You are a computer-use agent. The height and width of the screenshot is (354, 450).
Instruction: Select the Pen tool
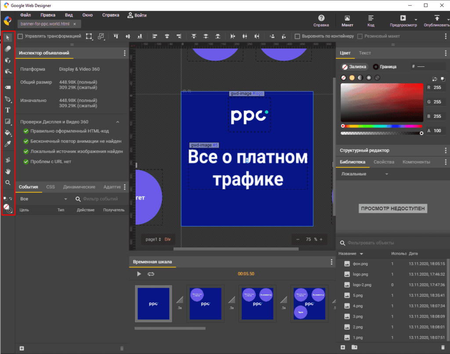8,99
